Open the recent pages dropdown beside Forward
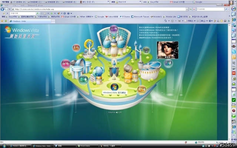 point(9,9)
